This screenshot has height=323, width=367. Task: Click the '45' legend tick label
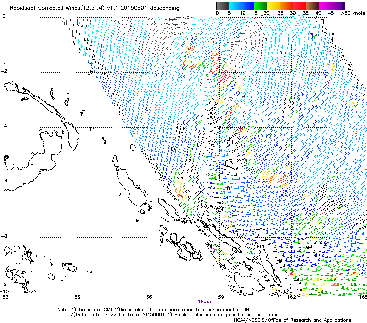pyautogui.click(x=331, y=13)
